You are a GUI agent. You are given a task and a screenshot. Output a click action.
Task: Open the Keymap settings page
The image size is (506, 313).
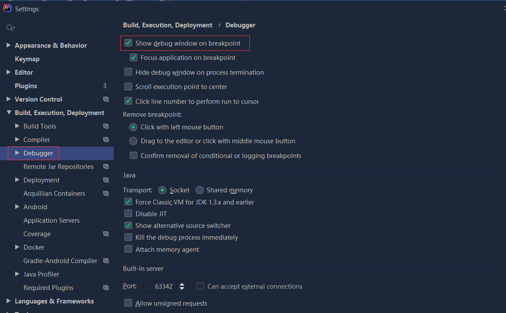click(x=27, y=59)
